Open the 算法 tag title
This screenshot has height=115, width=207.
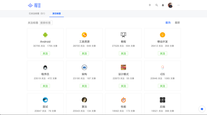[x=84, y=107]
